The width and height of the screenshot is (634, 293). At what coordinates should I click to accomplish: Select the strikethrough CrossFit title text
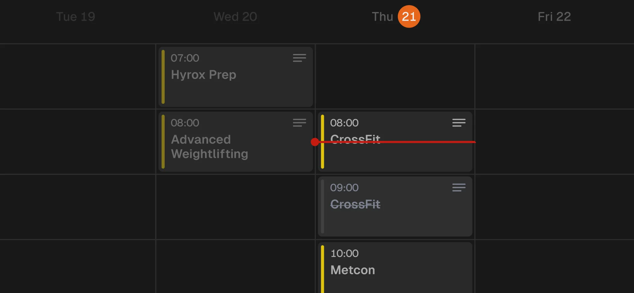pyautogui.click(x=355, y=204)
